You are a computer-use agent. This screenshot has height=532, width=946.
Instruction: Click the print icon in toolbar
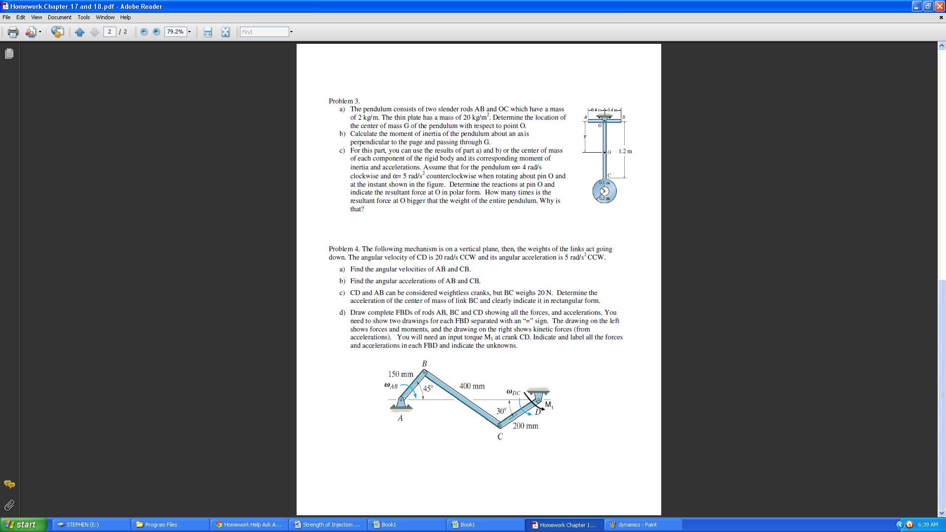(x=12, y=31)
